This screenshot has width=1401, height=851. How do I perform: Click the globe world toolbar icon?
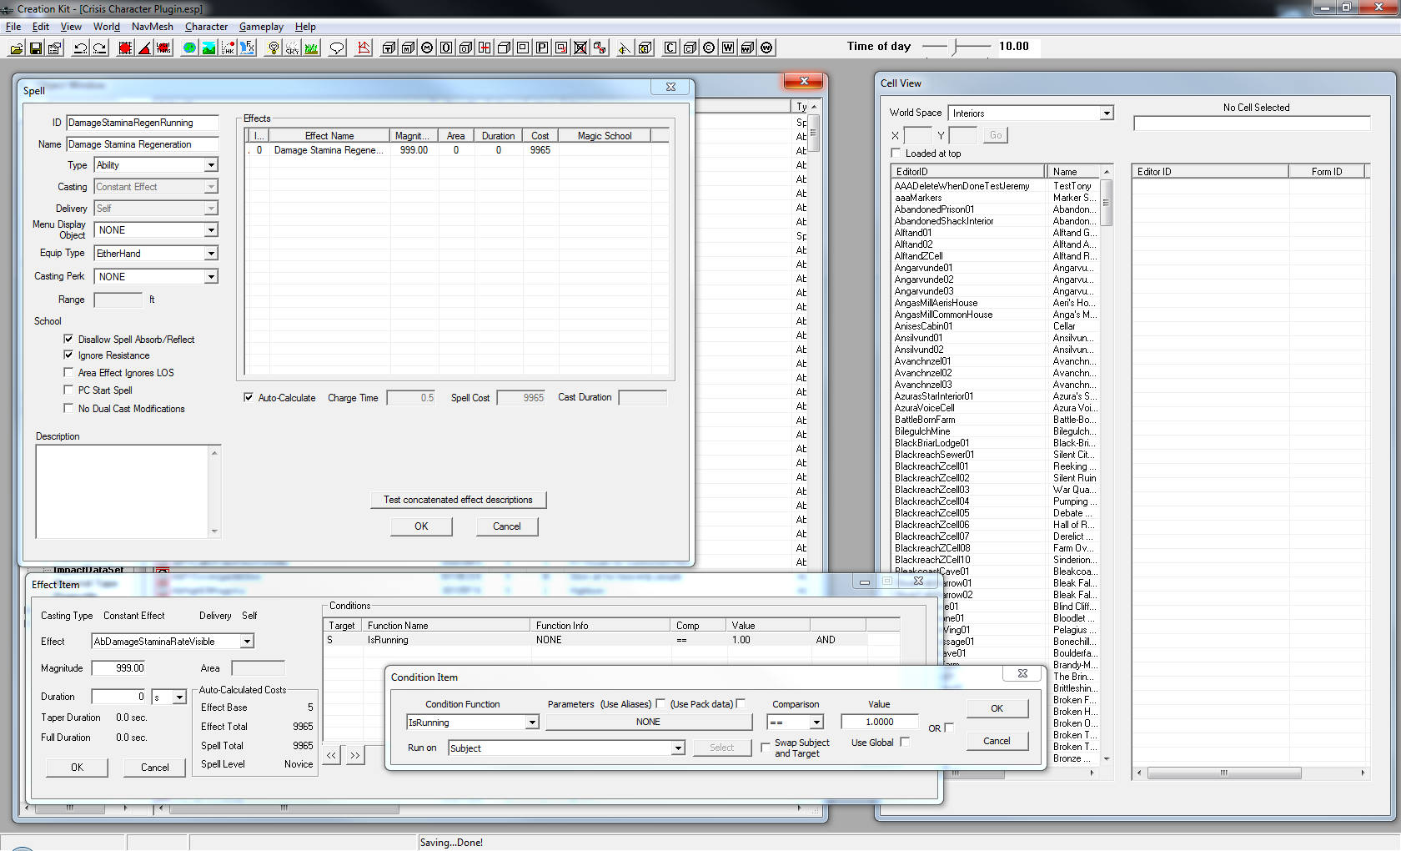(189, 48)
